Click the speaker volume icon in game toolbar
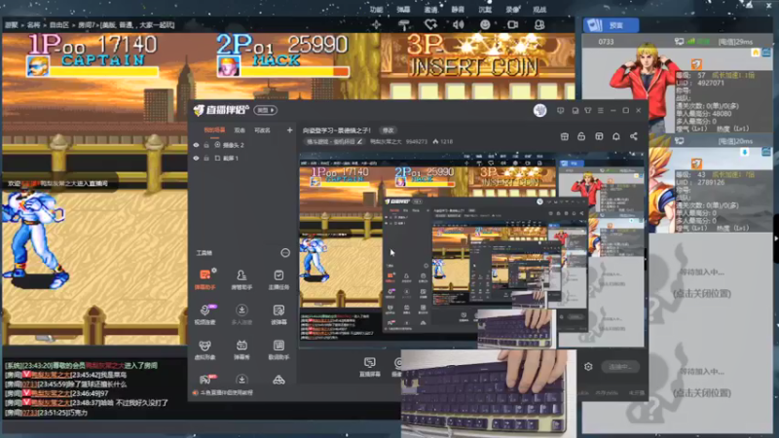779x438 pixels. coord(458,24)
